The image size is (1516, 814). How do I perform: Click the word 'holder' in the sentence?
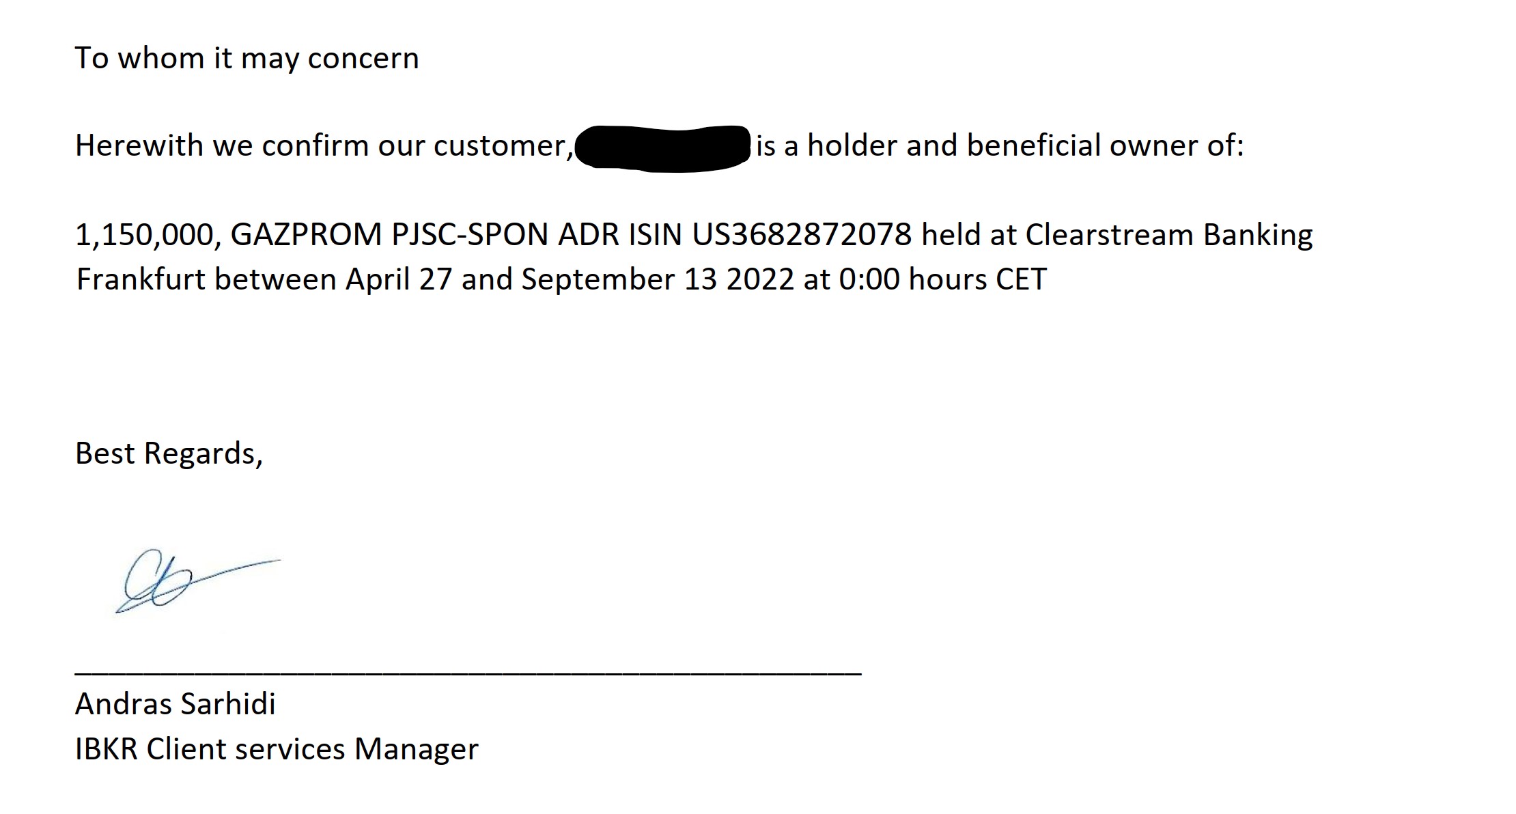[852, 146]
